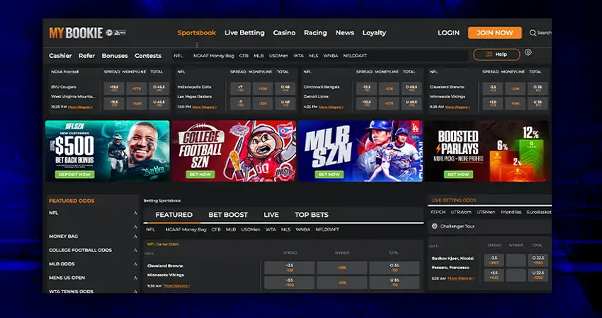Image resolution: width=602 pixels, height=318 pixels.
Task: Expand the Mens US Open section
Action: point(135,278)
